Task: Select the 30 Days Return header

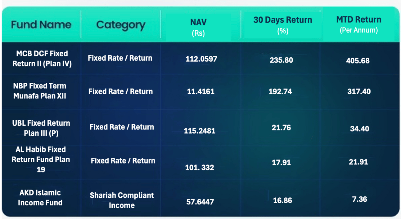Action: [x=282, y=25]
